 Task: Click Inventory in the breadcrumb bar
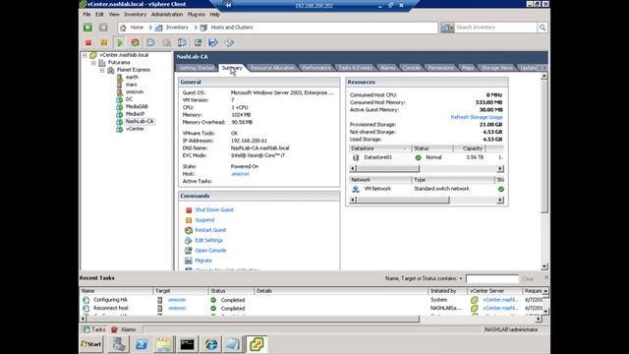click(x=177, y=28)
